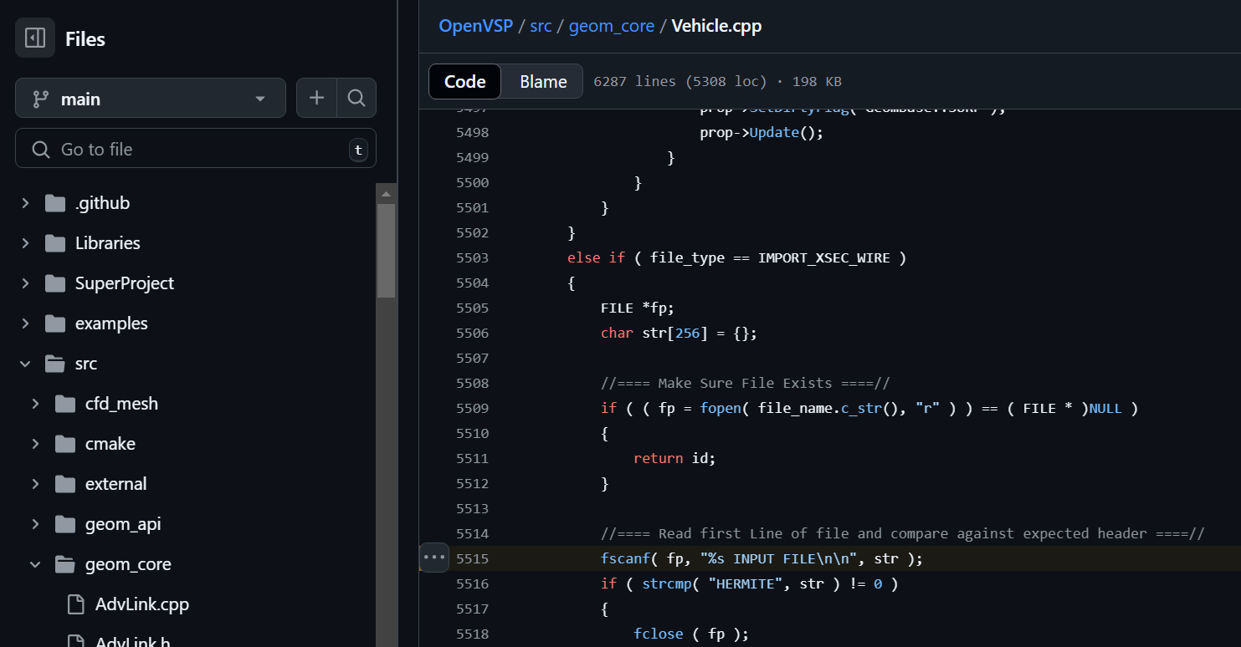Expand the external folder chevron
Viewport: 1241px width, 647px height.
35,484
